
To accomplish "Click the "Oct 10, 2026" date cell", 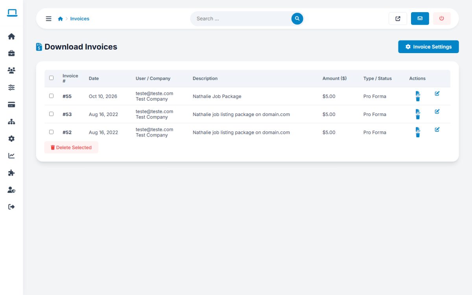I will (x=103, y=96).
